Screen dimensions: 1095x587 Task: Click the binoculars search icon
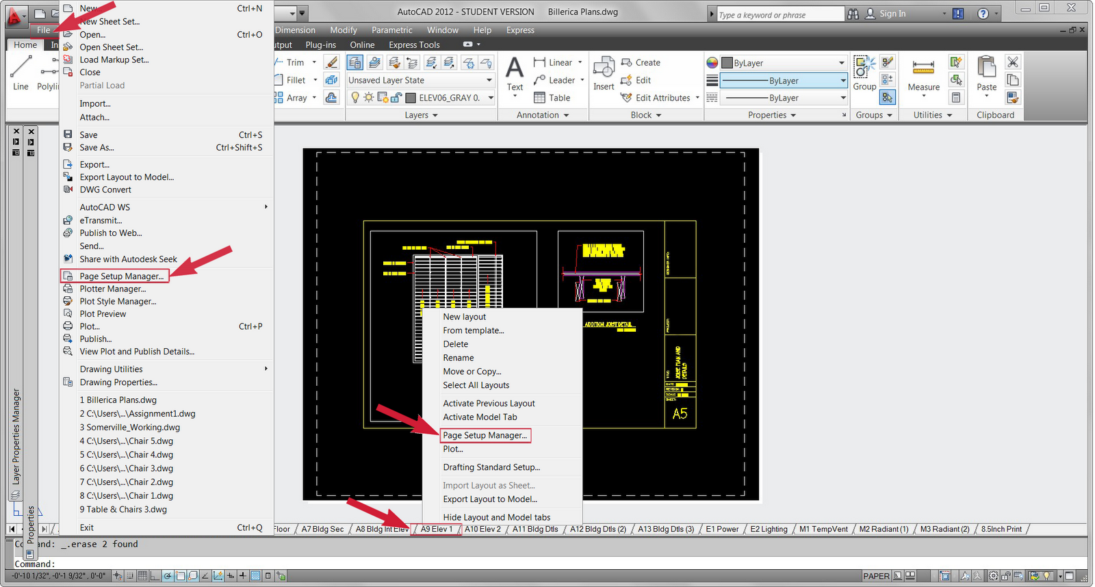pos(853,14)
